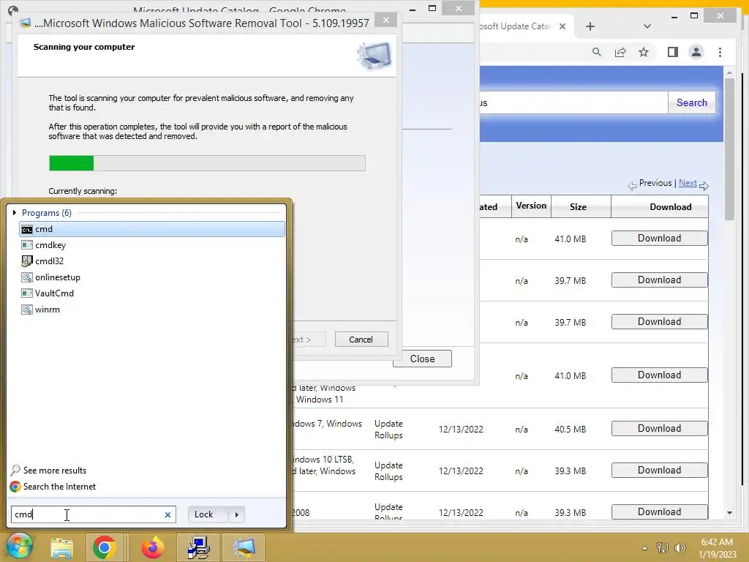Click the share page icon in Chrome
Image resolution: width=749 pixels, height=562 pixels.
(x=620, y=52)
